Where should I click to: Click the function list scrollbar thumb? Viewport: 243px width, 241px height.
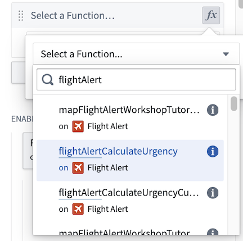click(234, 103)
